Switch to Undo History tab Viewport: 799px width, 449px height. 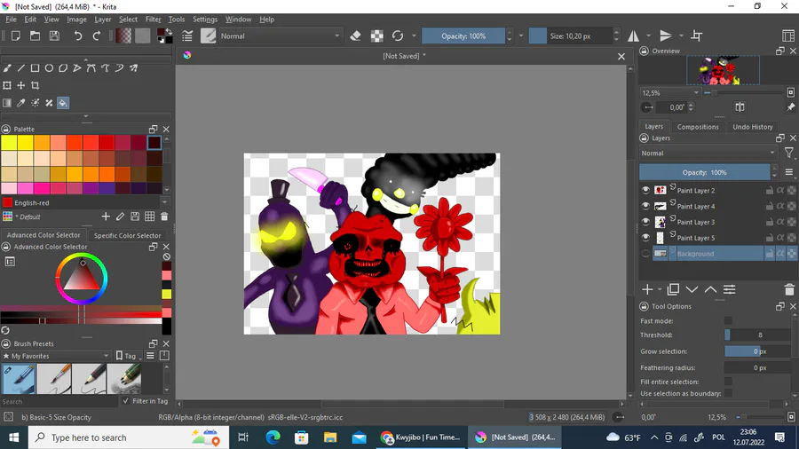click(x=753, y=127)
